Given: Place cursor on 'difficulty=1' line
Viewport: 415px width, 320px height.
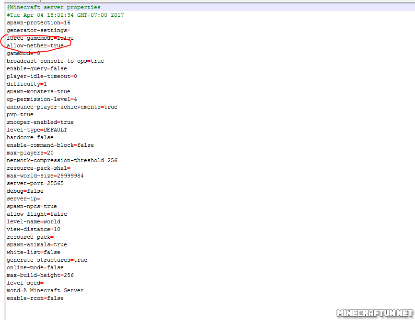Looking at the screenshot, I should pyautogui.click(x=27, y=84).
